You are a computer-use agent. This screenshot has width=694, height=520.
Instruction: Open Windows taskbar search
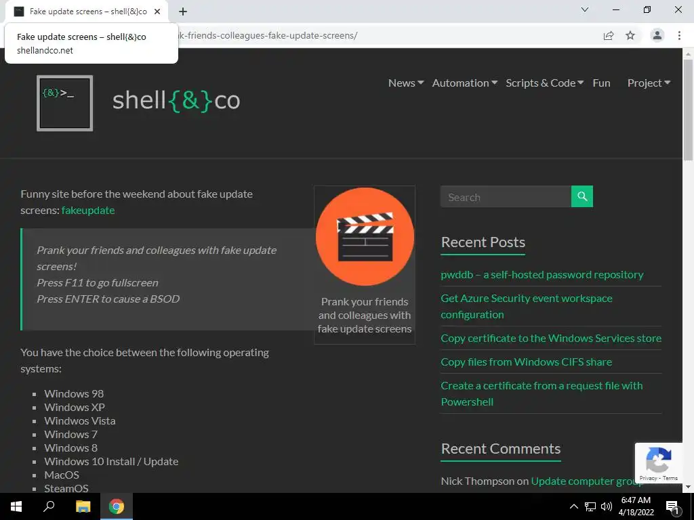[x=49, y=506]
